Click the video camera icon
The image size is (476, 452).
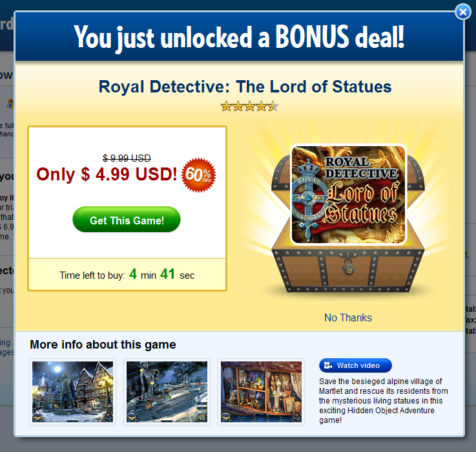coord(328,365)
